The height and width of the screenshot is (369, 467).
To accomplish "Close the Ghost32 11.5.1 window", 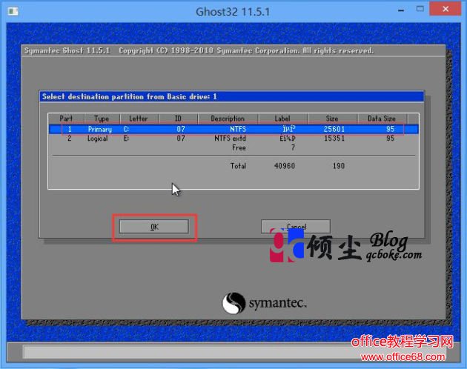I will (446, 9).
